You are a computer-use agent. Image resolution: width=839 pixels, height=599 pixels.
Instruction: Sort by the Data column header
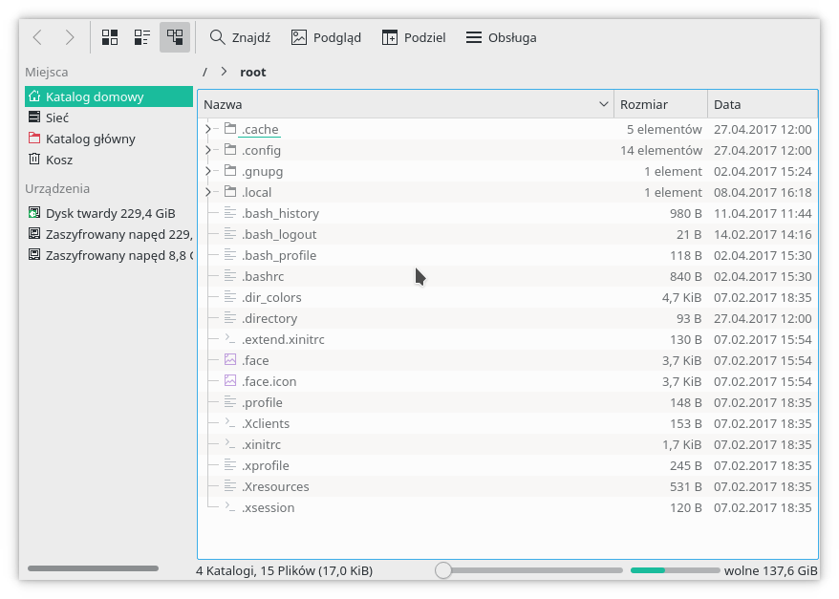(x=763, y=104)
